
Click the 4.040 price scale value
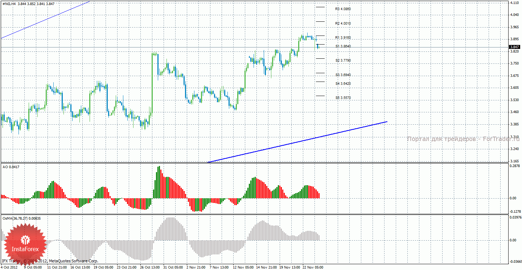[x=514, y=15]
